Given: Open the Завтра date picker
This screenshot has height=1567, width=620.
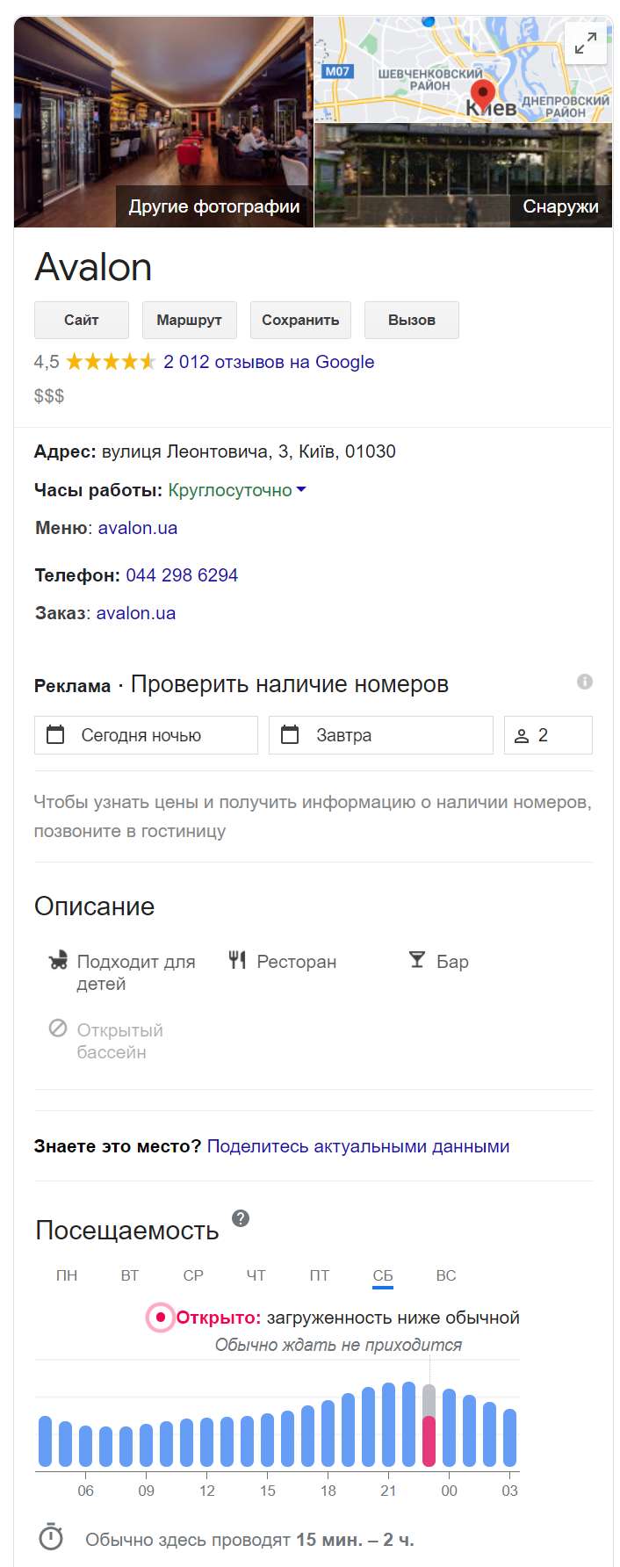Looking at the screenshot, I should (290, 735).
